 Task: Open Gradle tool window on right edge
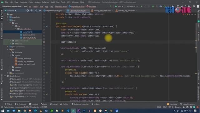198,14
